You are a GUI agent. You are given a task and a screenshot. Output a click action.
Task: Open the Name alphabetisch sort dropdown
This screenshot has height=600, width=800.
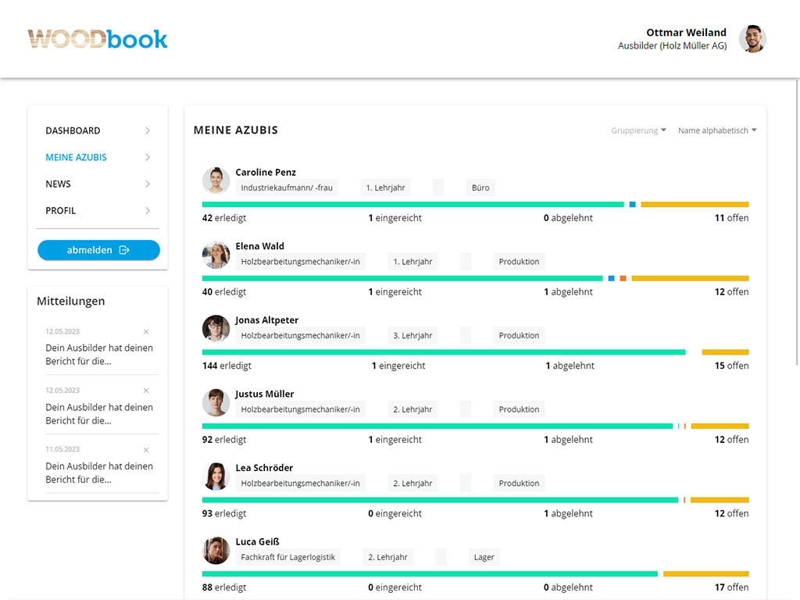[717, 130]
